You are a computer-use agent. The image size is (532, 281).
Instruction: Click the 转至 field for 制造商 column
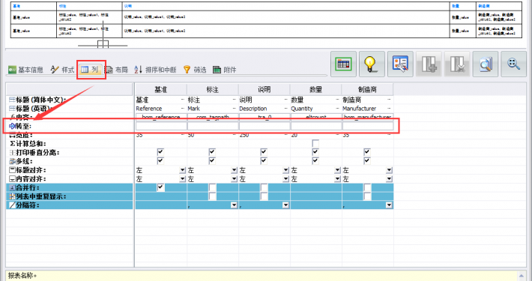click(x=368, y=126)
